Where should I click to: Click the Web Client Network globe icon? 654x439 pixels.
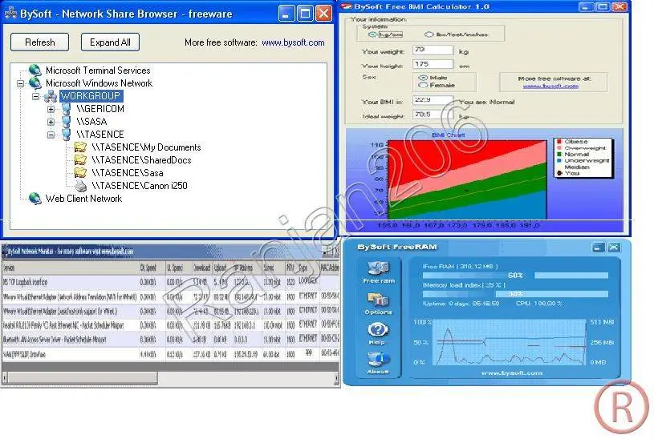click(x=35, y=199)
